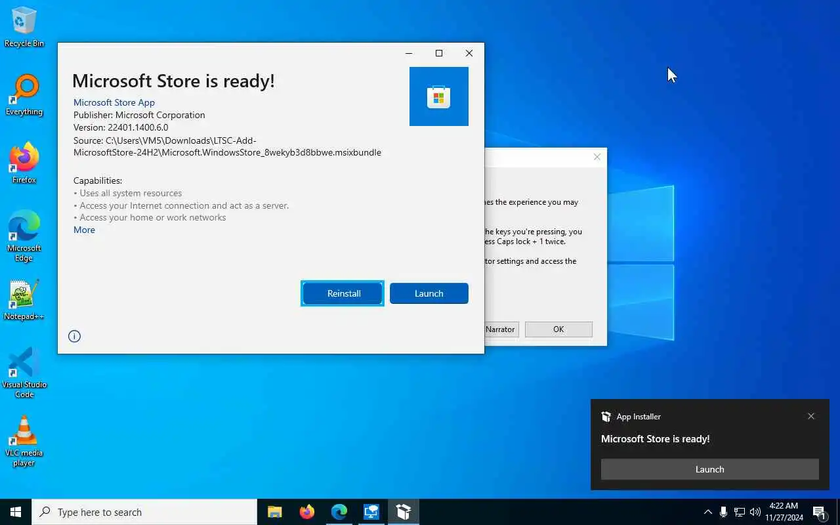This screenshot has height=525, width=840.
Task: Open the Visual Studio Code desktop shortcut
Action: (24, 373)
